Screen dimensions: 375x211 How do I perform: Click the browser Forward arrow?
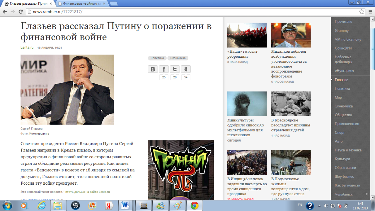[x=13, y=12]
